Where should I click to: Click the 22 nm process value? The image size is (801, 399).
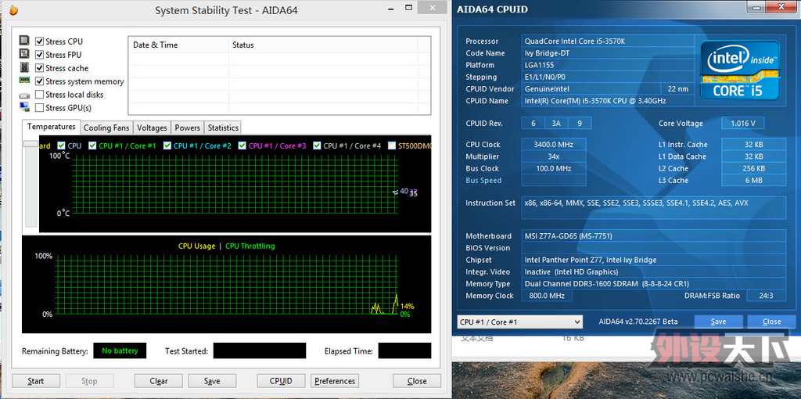pos(678,89)
